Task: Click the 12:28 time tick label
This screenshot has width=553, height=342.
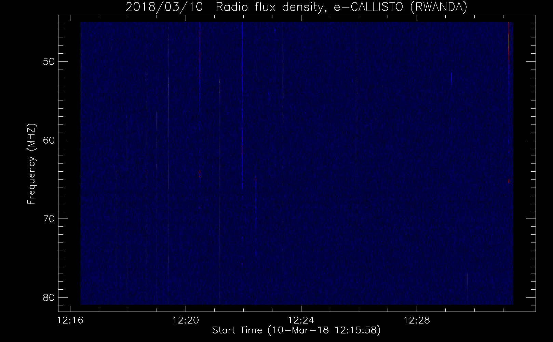Action: point(417,321)
